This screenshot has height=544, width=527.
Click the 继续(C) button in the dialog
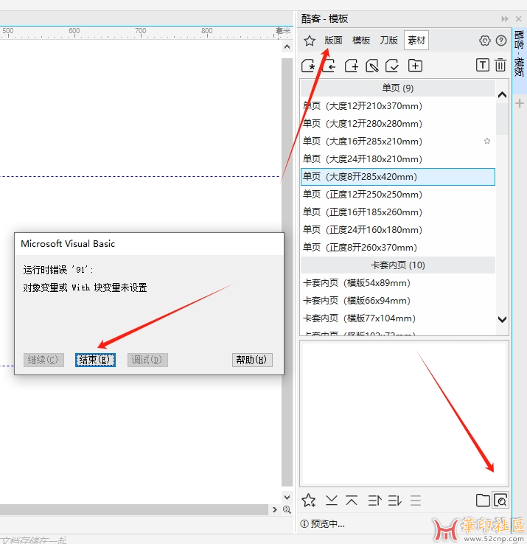coord(43,360)
